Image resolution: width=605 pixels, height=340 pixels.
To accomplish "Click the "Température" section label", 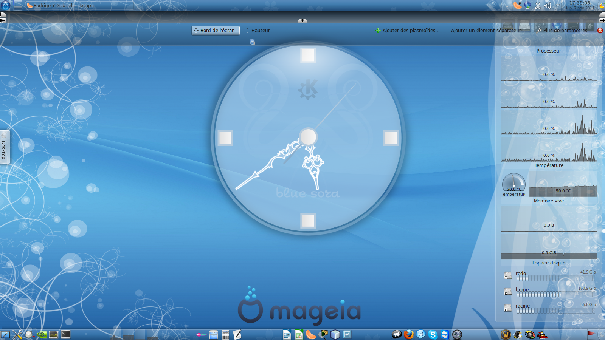I will tap(549, 165).
